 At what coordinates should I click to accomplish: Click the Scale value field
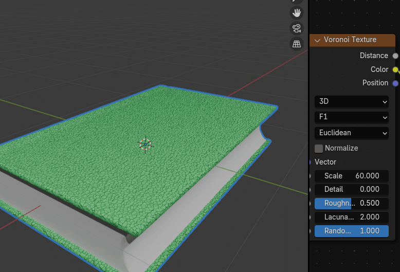click(x=352, y=176)
